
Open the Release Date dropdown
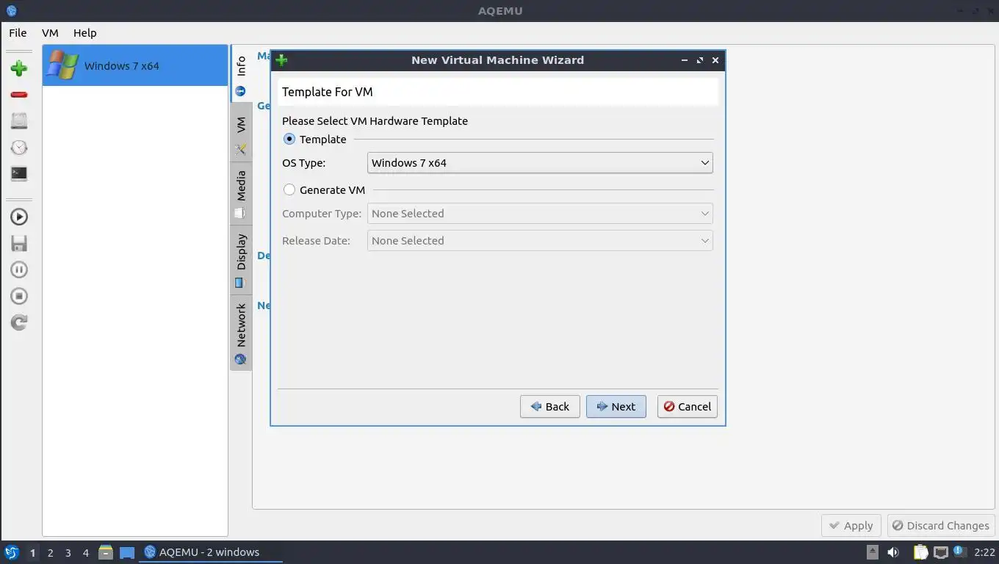point(540,241)
